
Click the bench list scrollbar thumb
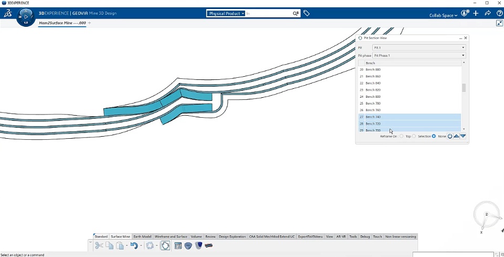(464, 87)
